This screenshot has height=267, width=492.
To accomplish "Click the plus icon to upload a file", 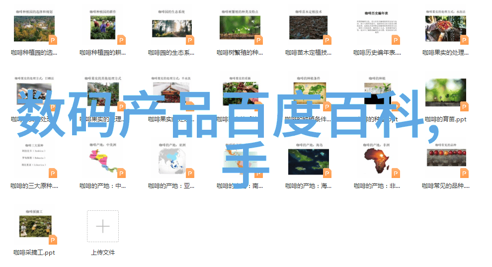I will (103, 226).
